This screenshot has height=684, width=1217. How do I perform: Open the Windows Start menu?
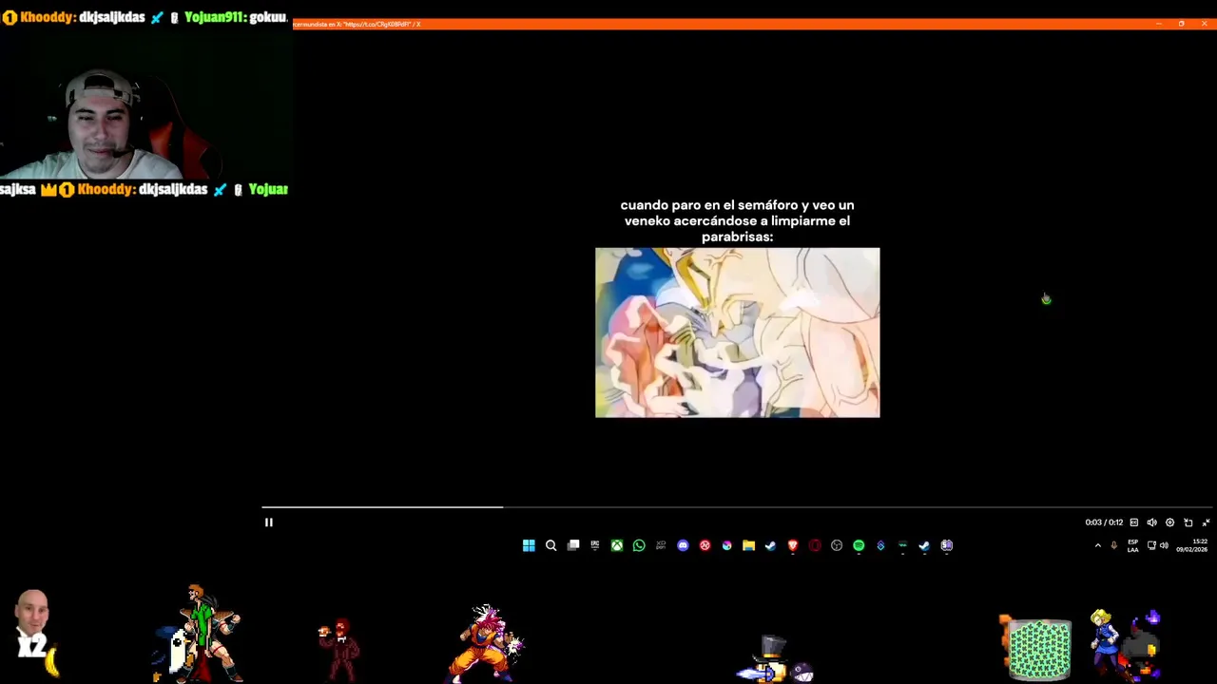(x=529, y=545)
